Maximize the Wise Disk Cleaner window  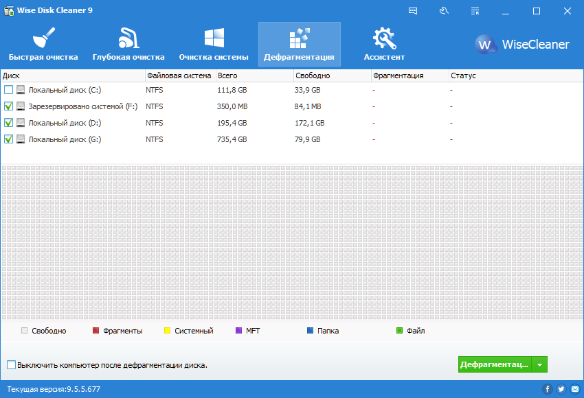(x=537, y=11)
